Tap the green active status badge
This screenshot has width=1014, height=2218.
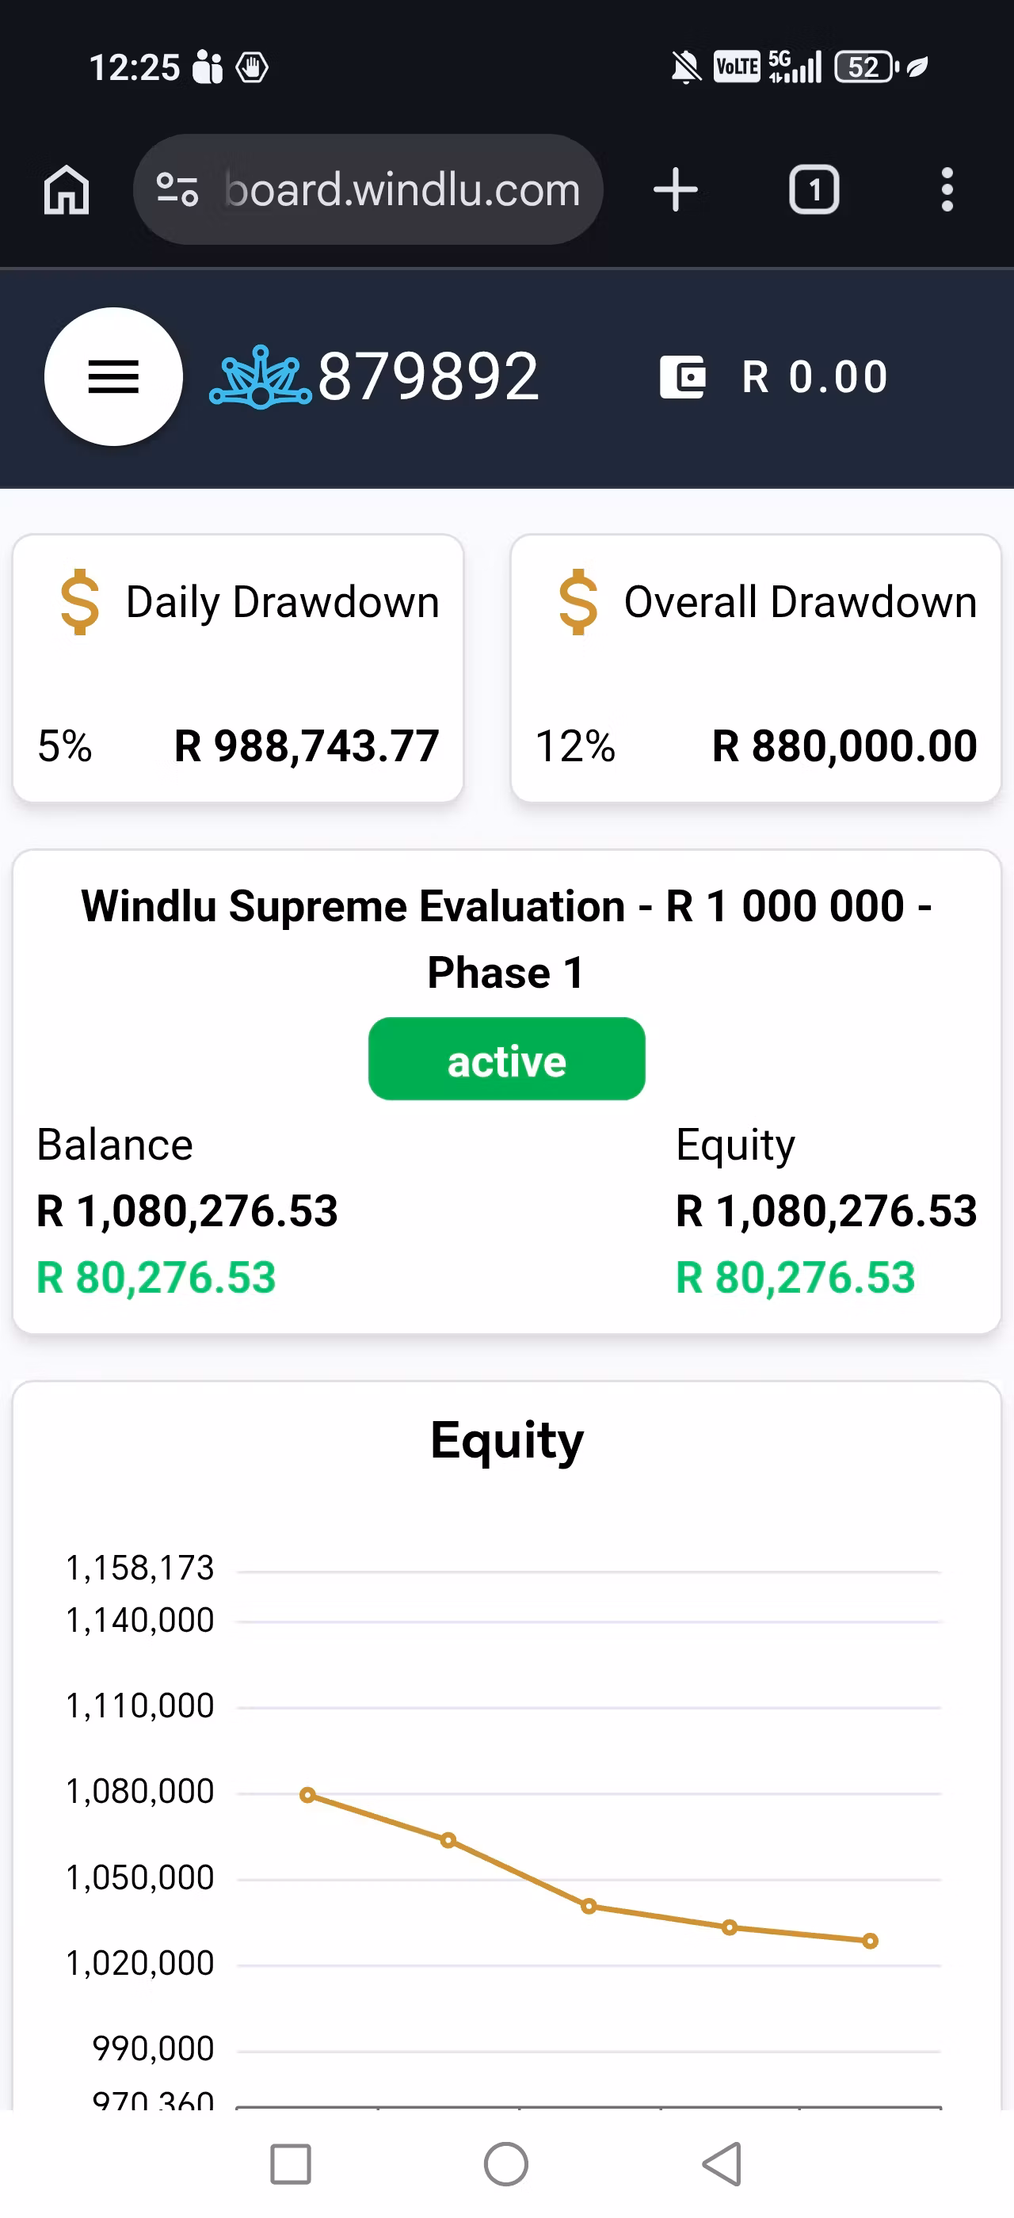pyautogui.click(x=507, y=1059)
